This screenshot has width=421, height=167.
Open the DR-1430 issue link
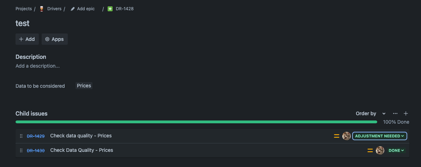tap(36, 150)
